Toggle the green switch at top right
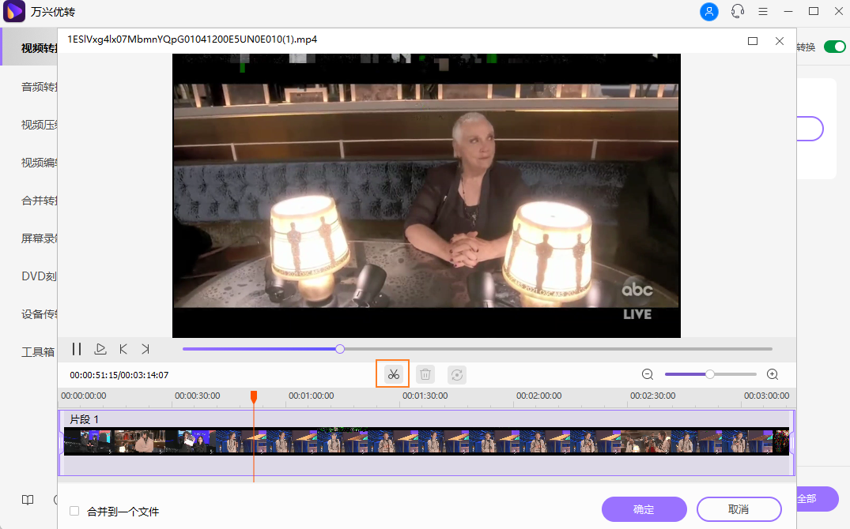Viewport: 850px width, 529px height. click(834, 47)
